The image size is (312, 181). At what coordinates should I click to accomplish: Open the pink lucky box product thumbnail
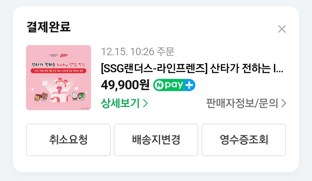(58, 78)
